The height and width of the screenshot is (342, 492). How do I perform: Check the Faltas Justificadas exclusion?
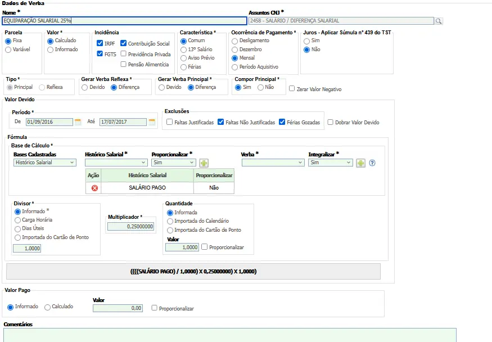pyautogui.click(x=170, y=122)
